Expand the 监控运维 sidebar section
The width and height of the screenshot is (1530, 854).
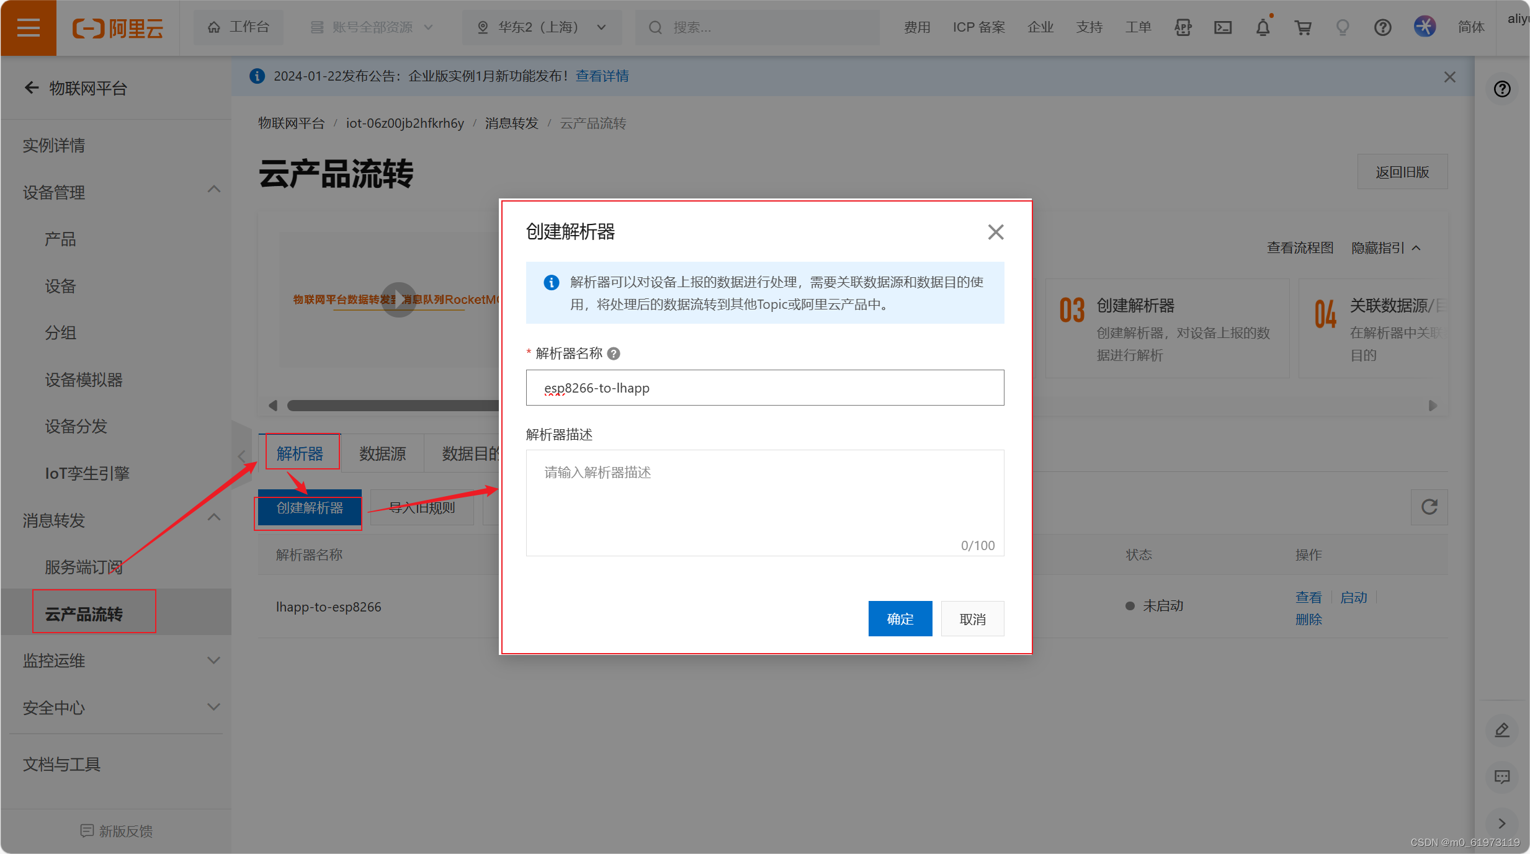pos(213,661)
